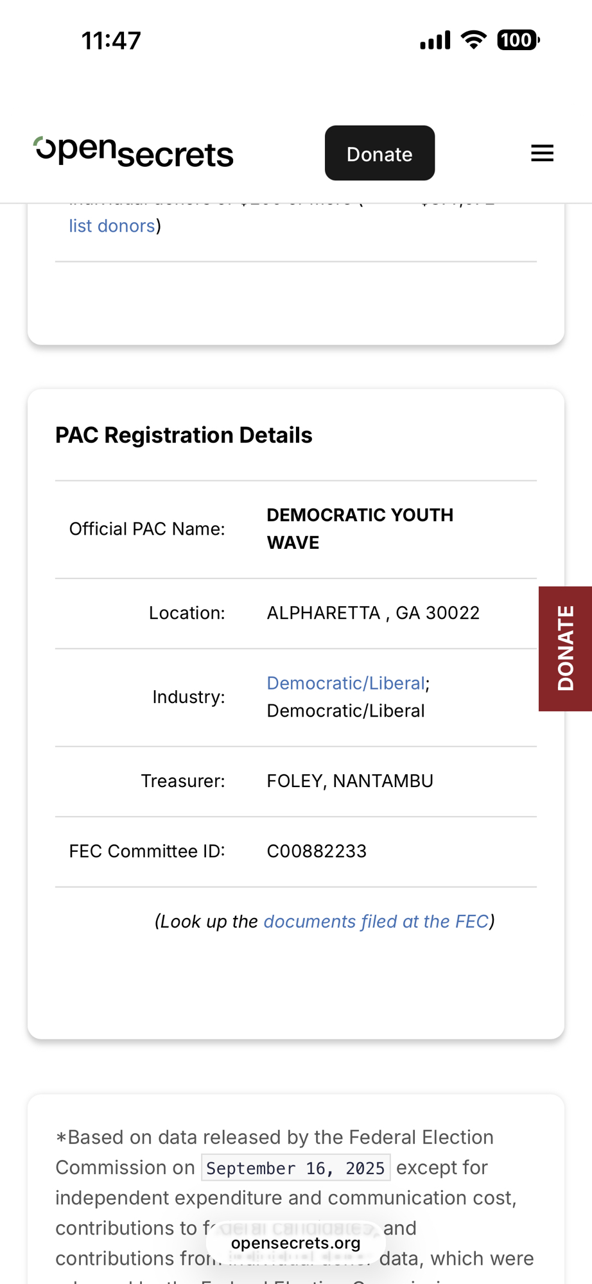Tap the opensecrets.org address pill

coord(295,1243)
